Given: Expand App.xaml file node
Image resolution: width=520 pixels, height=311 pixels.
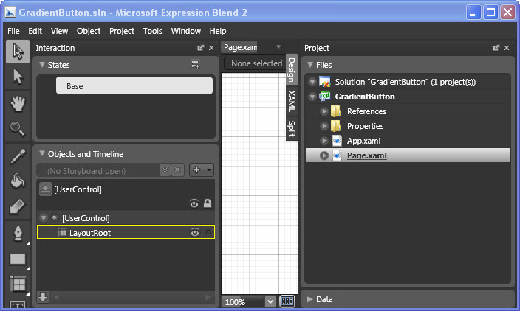Looking at the screenshot, I should (324, 141).
